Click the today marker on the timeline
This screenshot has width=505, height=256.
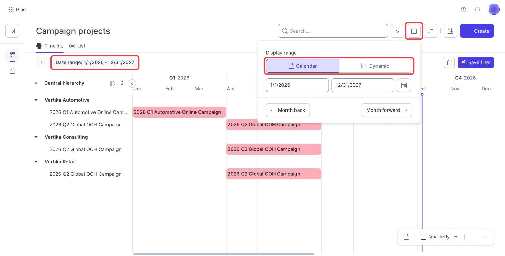(422, 94)
